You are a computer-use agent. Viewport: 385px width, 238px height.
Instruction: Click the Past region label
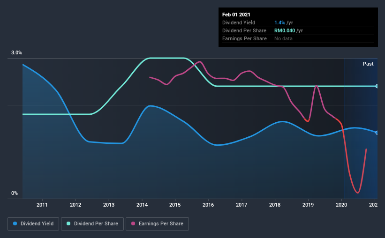coord(368,64)
